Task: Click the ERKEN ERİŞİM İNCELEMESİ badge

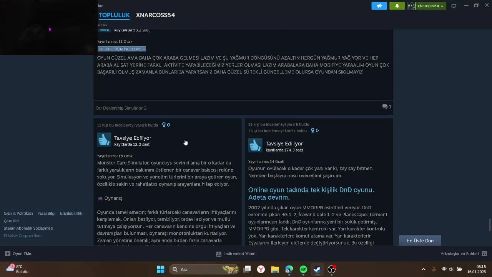Action: pyautogui.click(x=121, y=49)
